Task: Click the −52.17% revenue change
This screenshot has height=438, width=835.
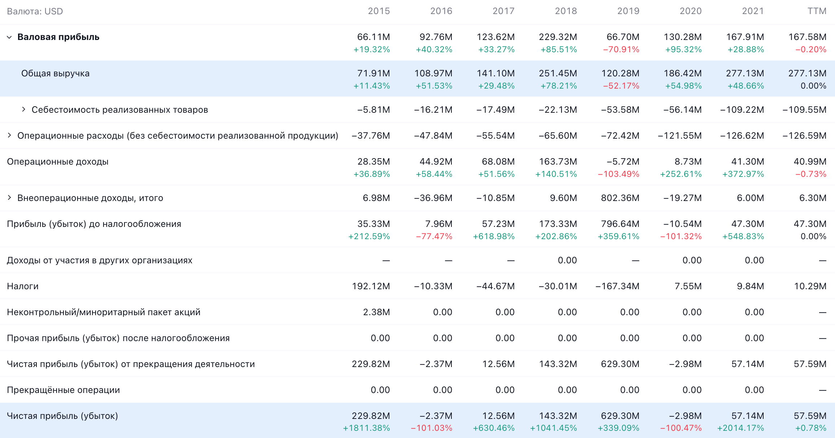Action: click(621, 86)
